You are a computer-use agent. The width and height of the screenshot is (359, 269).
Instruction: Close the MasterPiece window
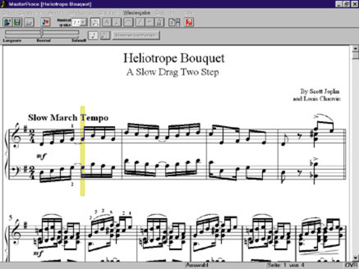tap(355, 4)
